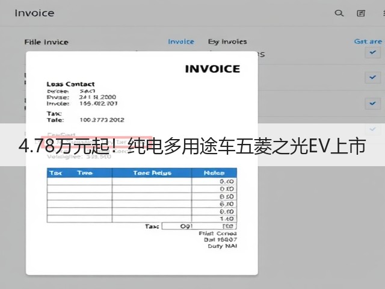Click the '24 1 14.2000' value
Screen dimensions: 385x289
pyautogui.click(x=97, y=97)
